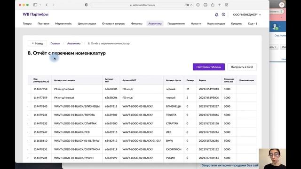Click the round chevron button in background window

pos(282,5)
